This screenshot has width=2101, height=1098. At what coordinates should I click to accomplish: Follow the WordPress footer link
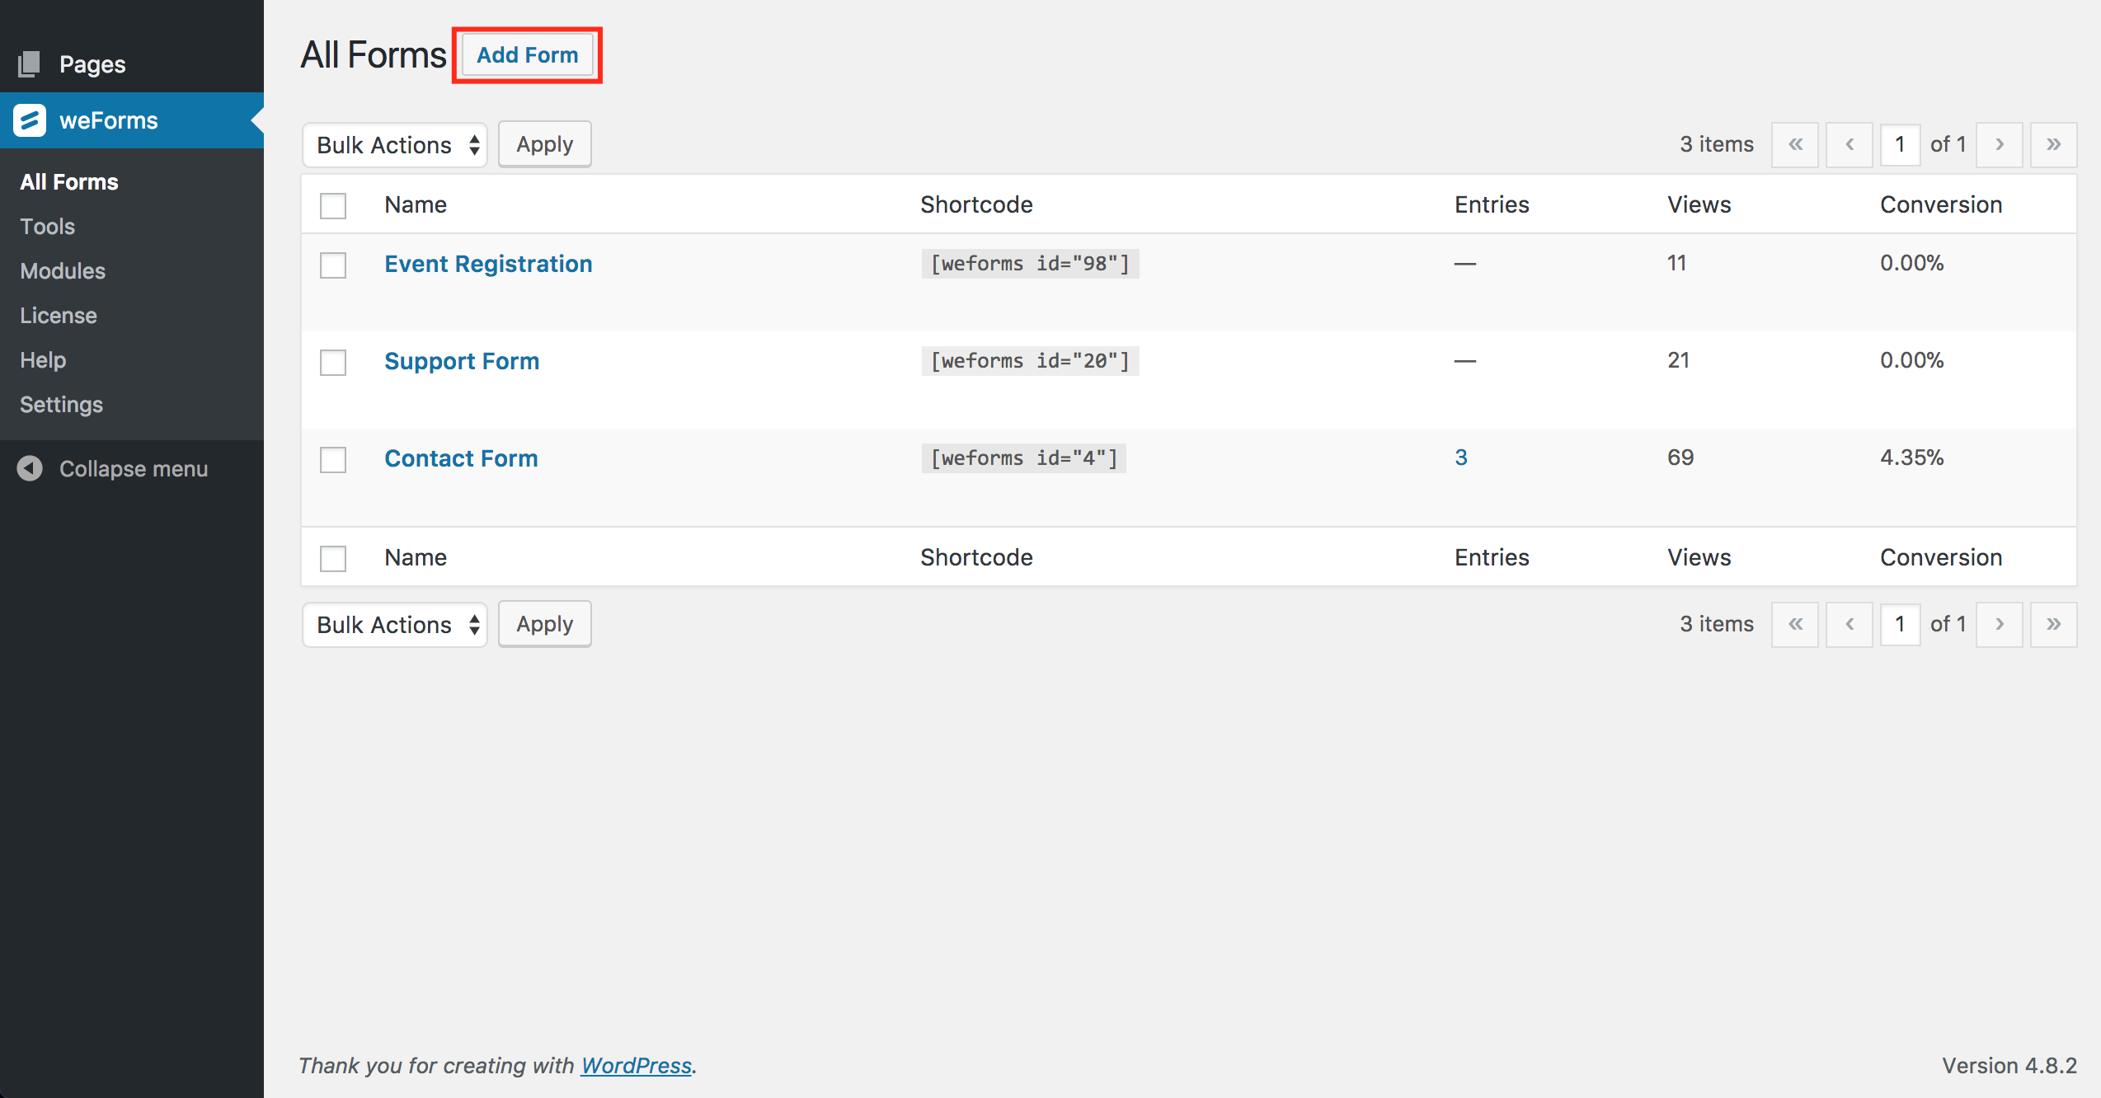pyautogui.click(x=637, y=1065)
